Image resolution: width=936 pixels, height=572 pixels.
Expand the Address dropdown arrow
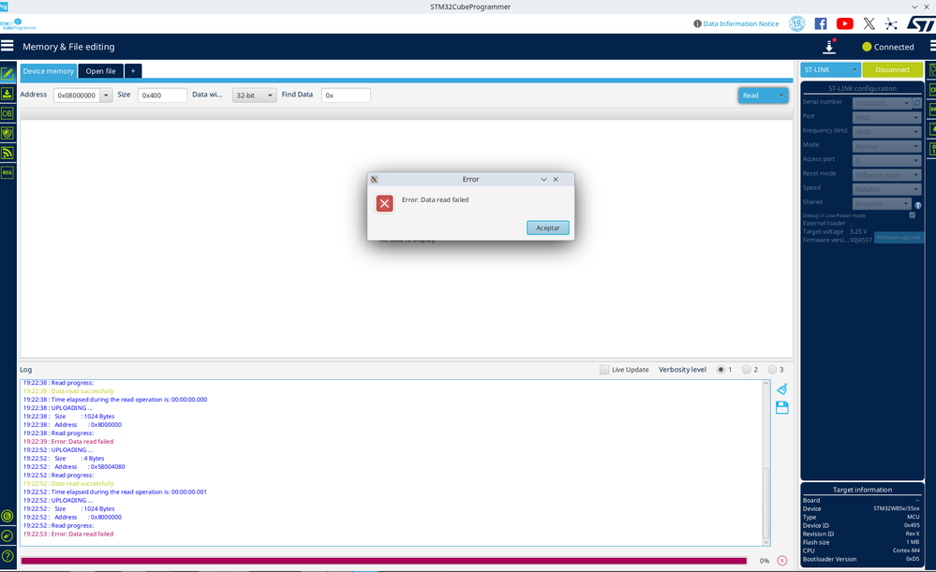pyautogui.click(x=106, y=95)
